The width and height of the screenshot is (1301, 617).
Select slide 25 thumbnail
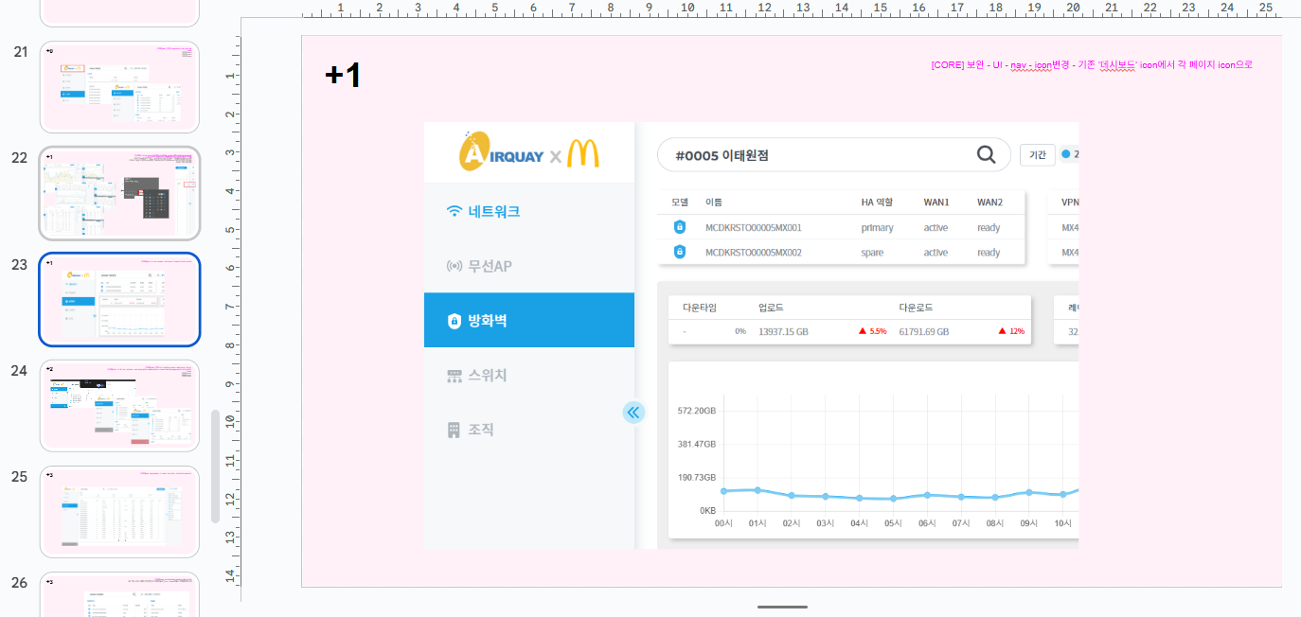point(119,511)
